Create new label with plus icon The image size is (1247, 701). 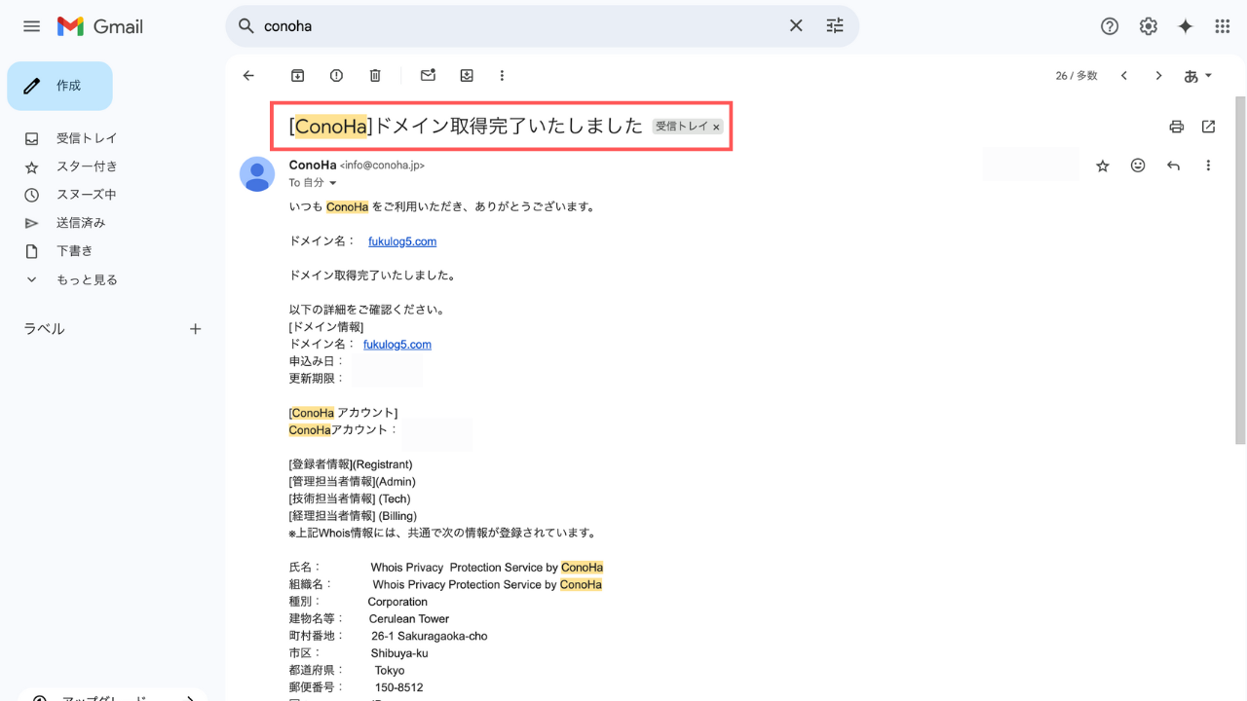point(195,329)
